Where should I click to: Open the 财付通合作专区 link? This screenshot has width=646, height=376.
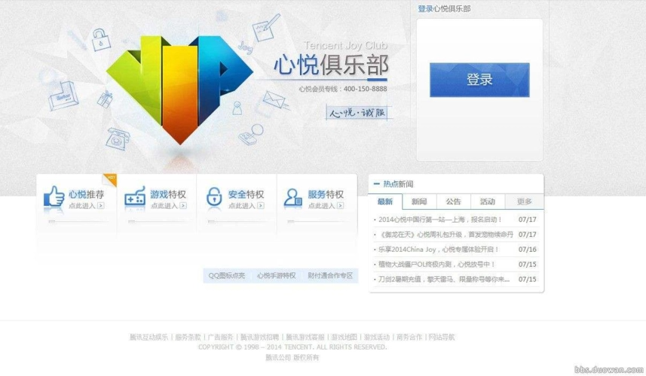330,275
